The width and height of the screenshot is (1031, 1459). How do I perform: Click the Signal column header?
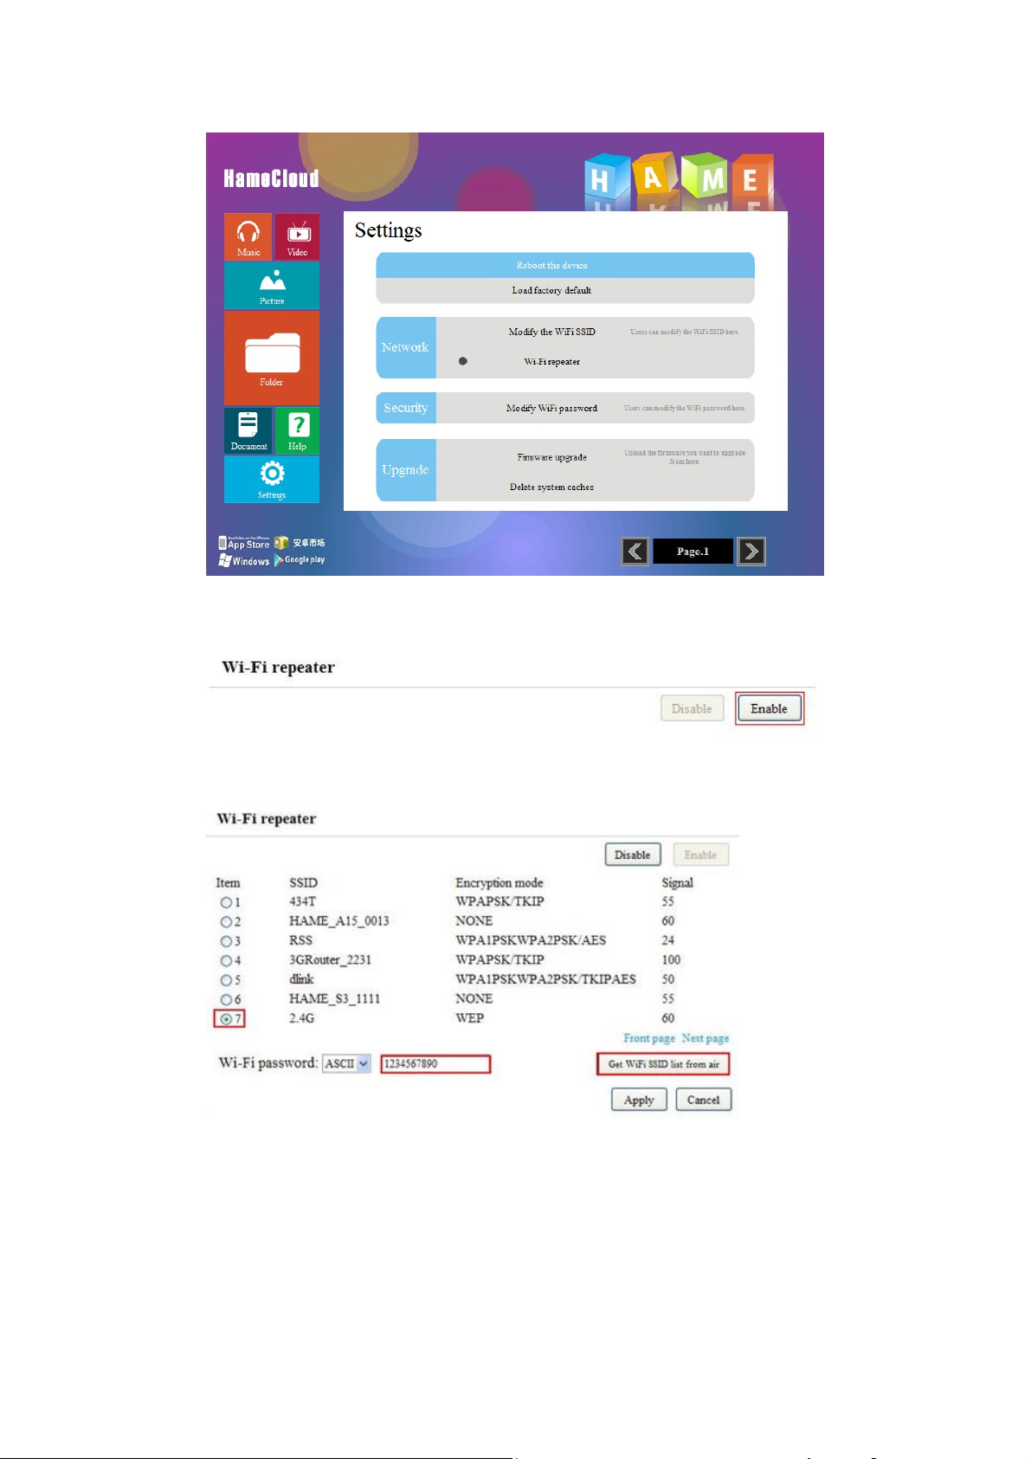point(678,883)
